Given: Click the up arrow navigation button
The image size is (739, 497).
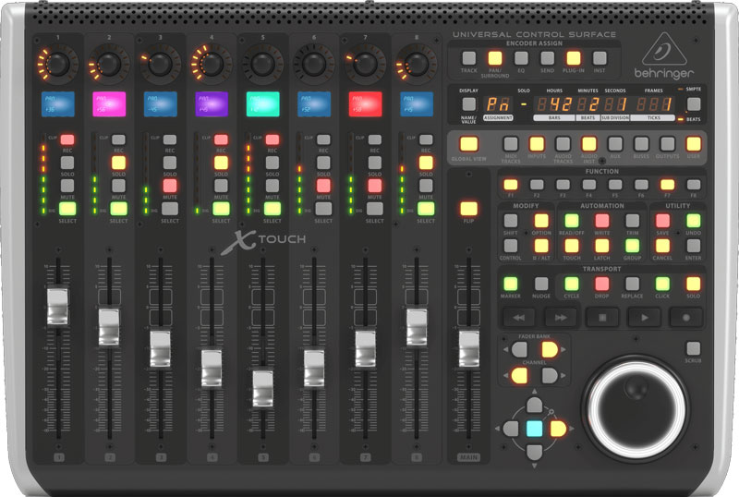Looking at the screenshot, I should coord(535,405).
